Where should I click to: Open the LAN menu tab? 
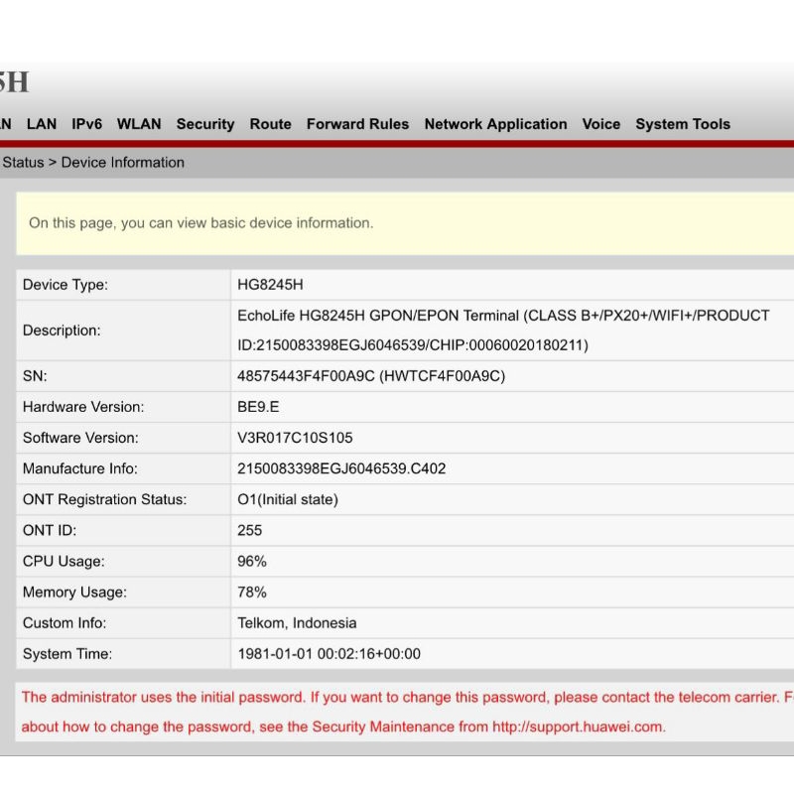(x=42, y=124)
